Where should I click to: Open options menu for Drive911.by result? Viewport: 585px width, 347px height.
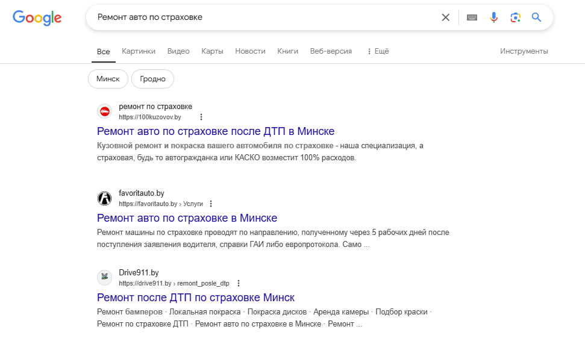239,283
